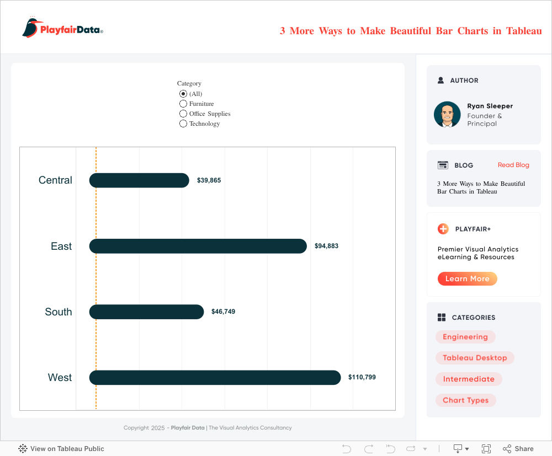Click the Playfair Data logo
This screenshot has height=456, width=552.
(x=63, y=28)
